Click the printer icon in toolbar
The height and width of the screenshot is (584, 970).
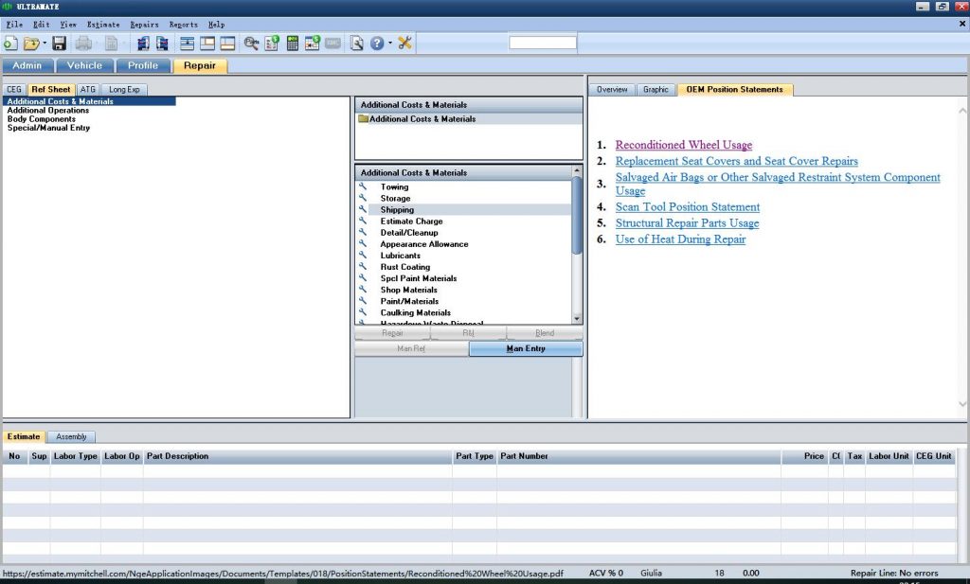tap(83, 44)
